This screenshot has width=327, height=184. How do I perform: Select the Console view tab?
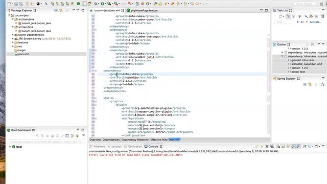click(153, 147)
